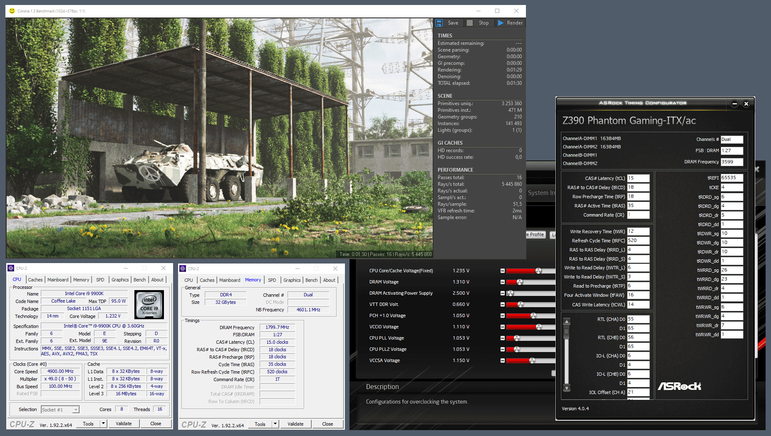771x436 pixels.
Task: Open SPD tab in the Memory CPU-Z window
Action: click(x=272, y=280)
